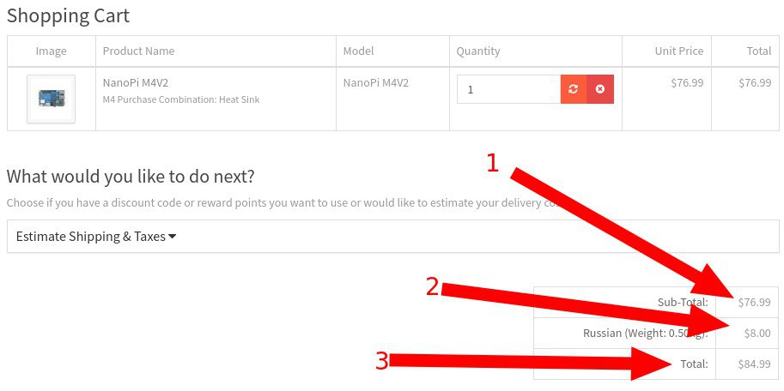The height and width of the screenshot is (391, 784).
Task: Click the Model column header
Action: coord(358,51)
